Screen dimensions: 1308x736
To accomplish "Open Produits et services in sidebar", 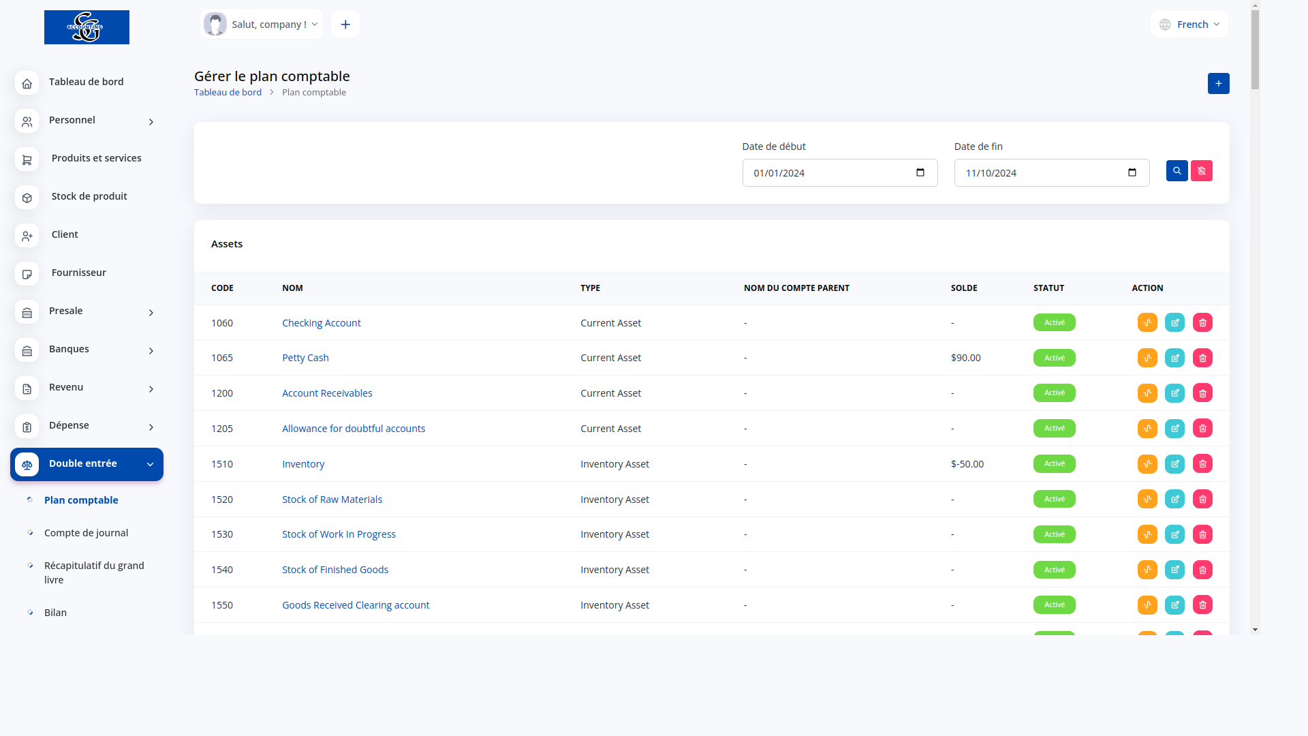I will (x=87, y=158).
